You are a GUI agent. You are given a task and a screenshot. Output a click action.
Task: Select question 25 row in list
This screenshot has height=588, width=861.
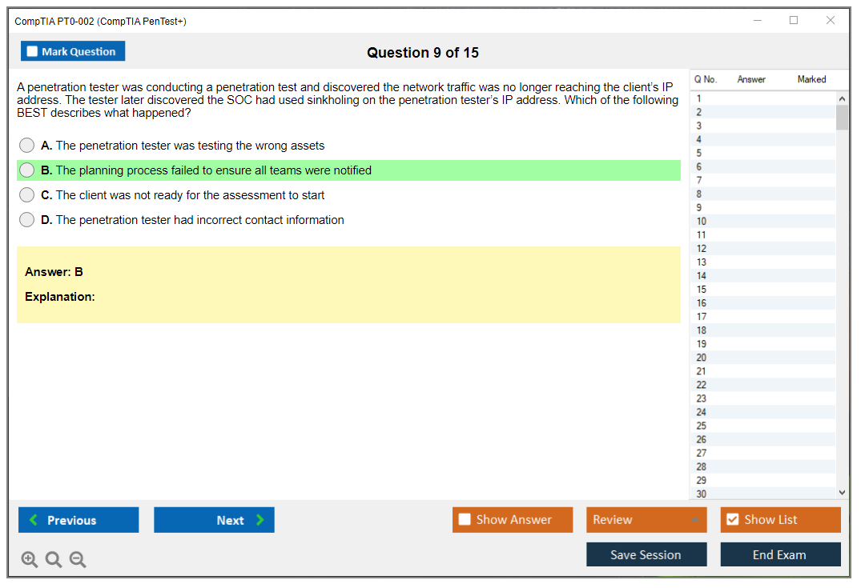pos(702,426)
